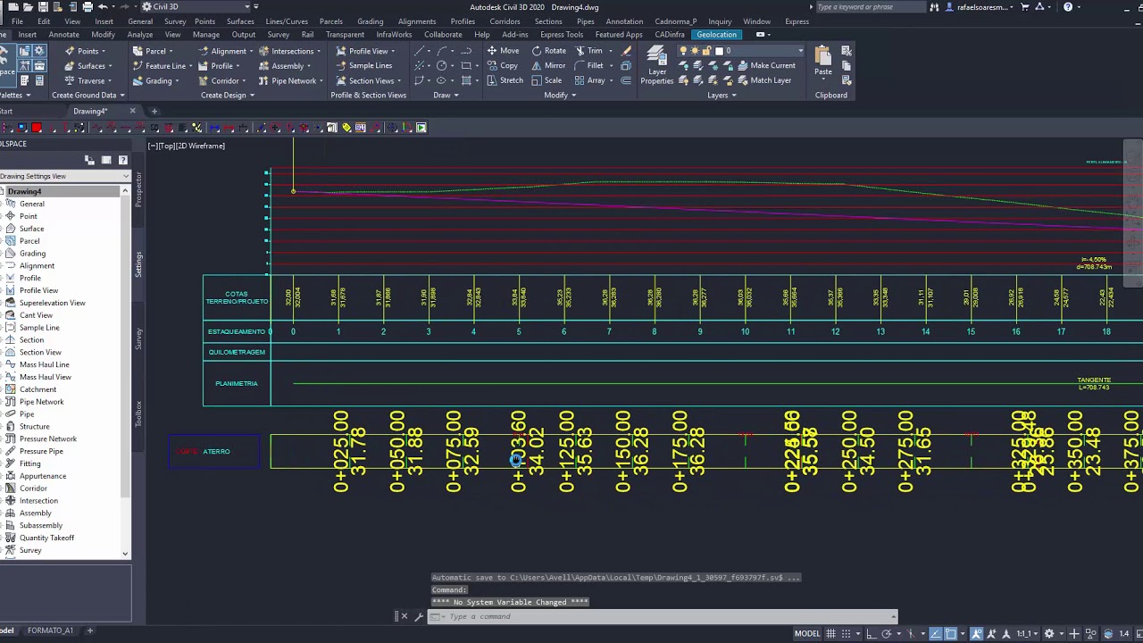Open Toolspace help question-mark icon

click(x=123, y=160)
